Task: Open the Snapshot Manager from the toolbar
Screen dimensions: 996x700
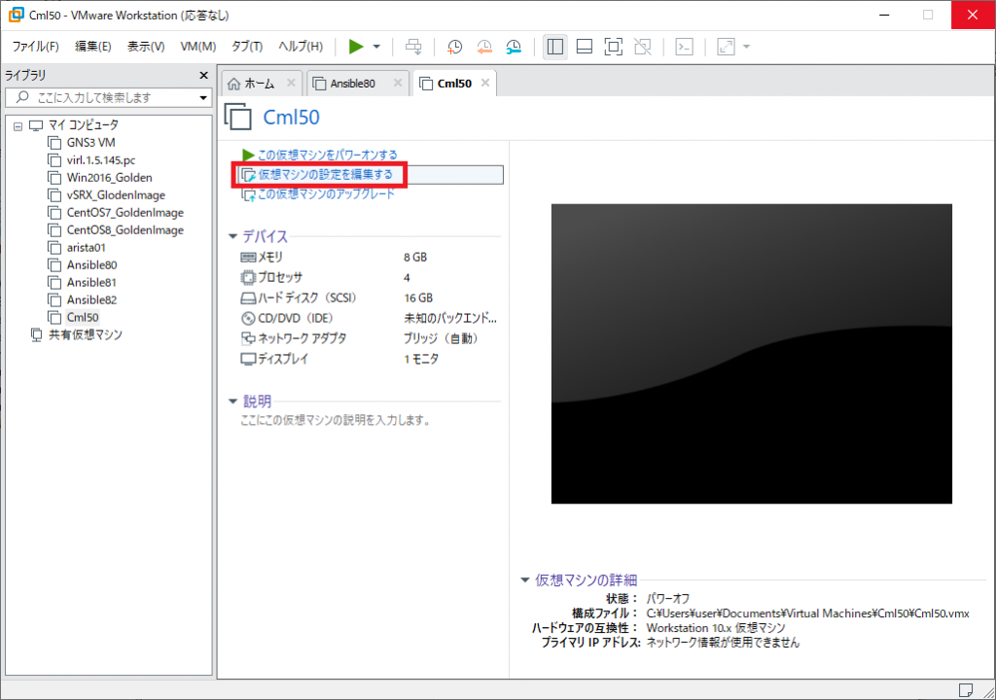Action: coord(514,47)
